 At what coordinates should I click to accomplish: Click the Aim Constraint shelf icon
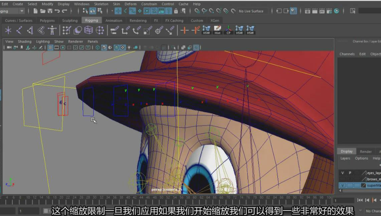pos(159,31)
